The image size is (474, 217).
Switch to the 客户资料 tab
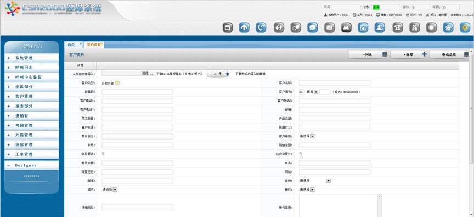pyautogui.click(x=94, y=45)
